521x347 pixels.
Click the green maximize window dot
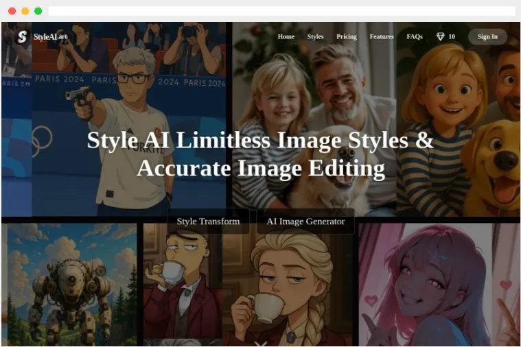click(38, 11)
